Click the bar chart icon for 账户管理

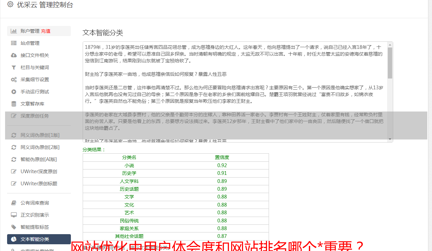pos(14,31)
